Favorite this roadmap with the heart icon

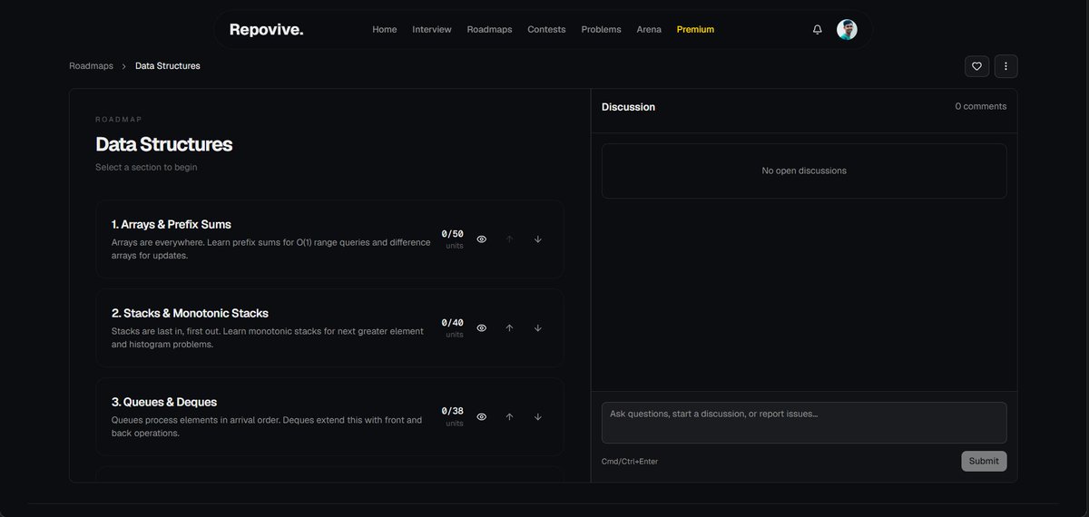click(x=976, y=66)
